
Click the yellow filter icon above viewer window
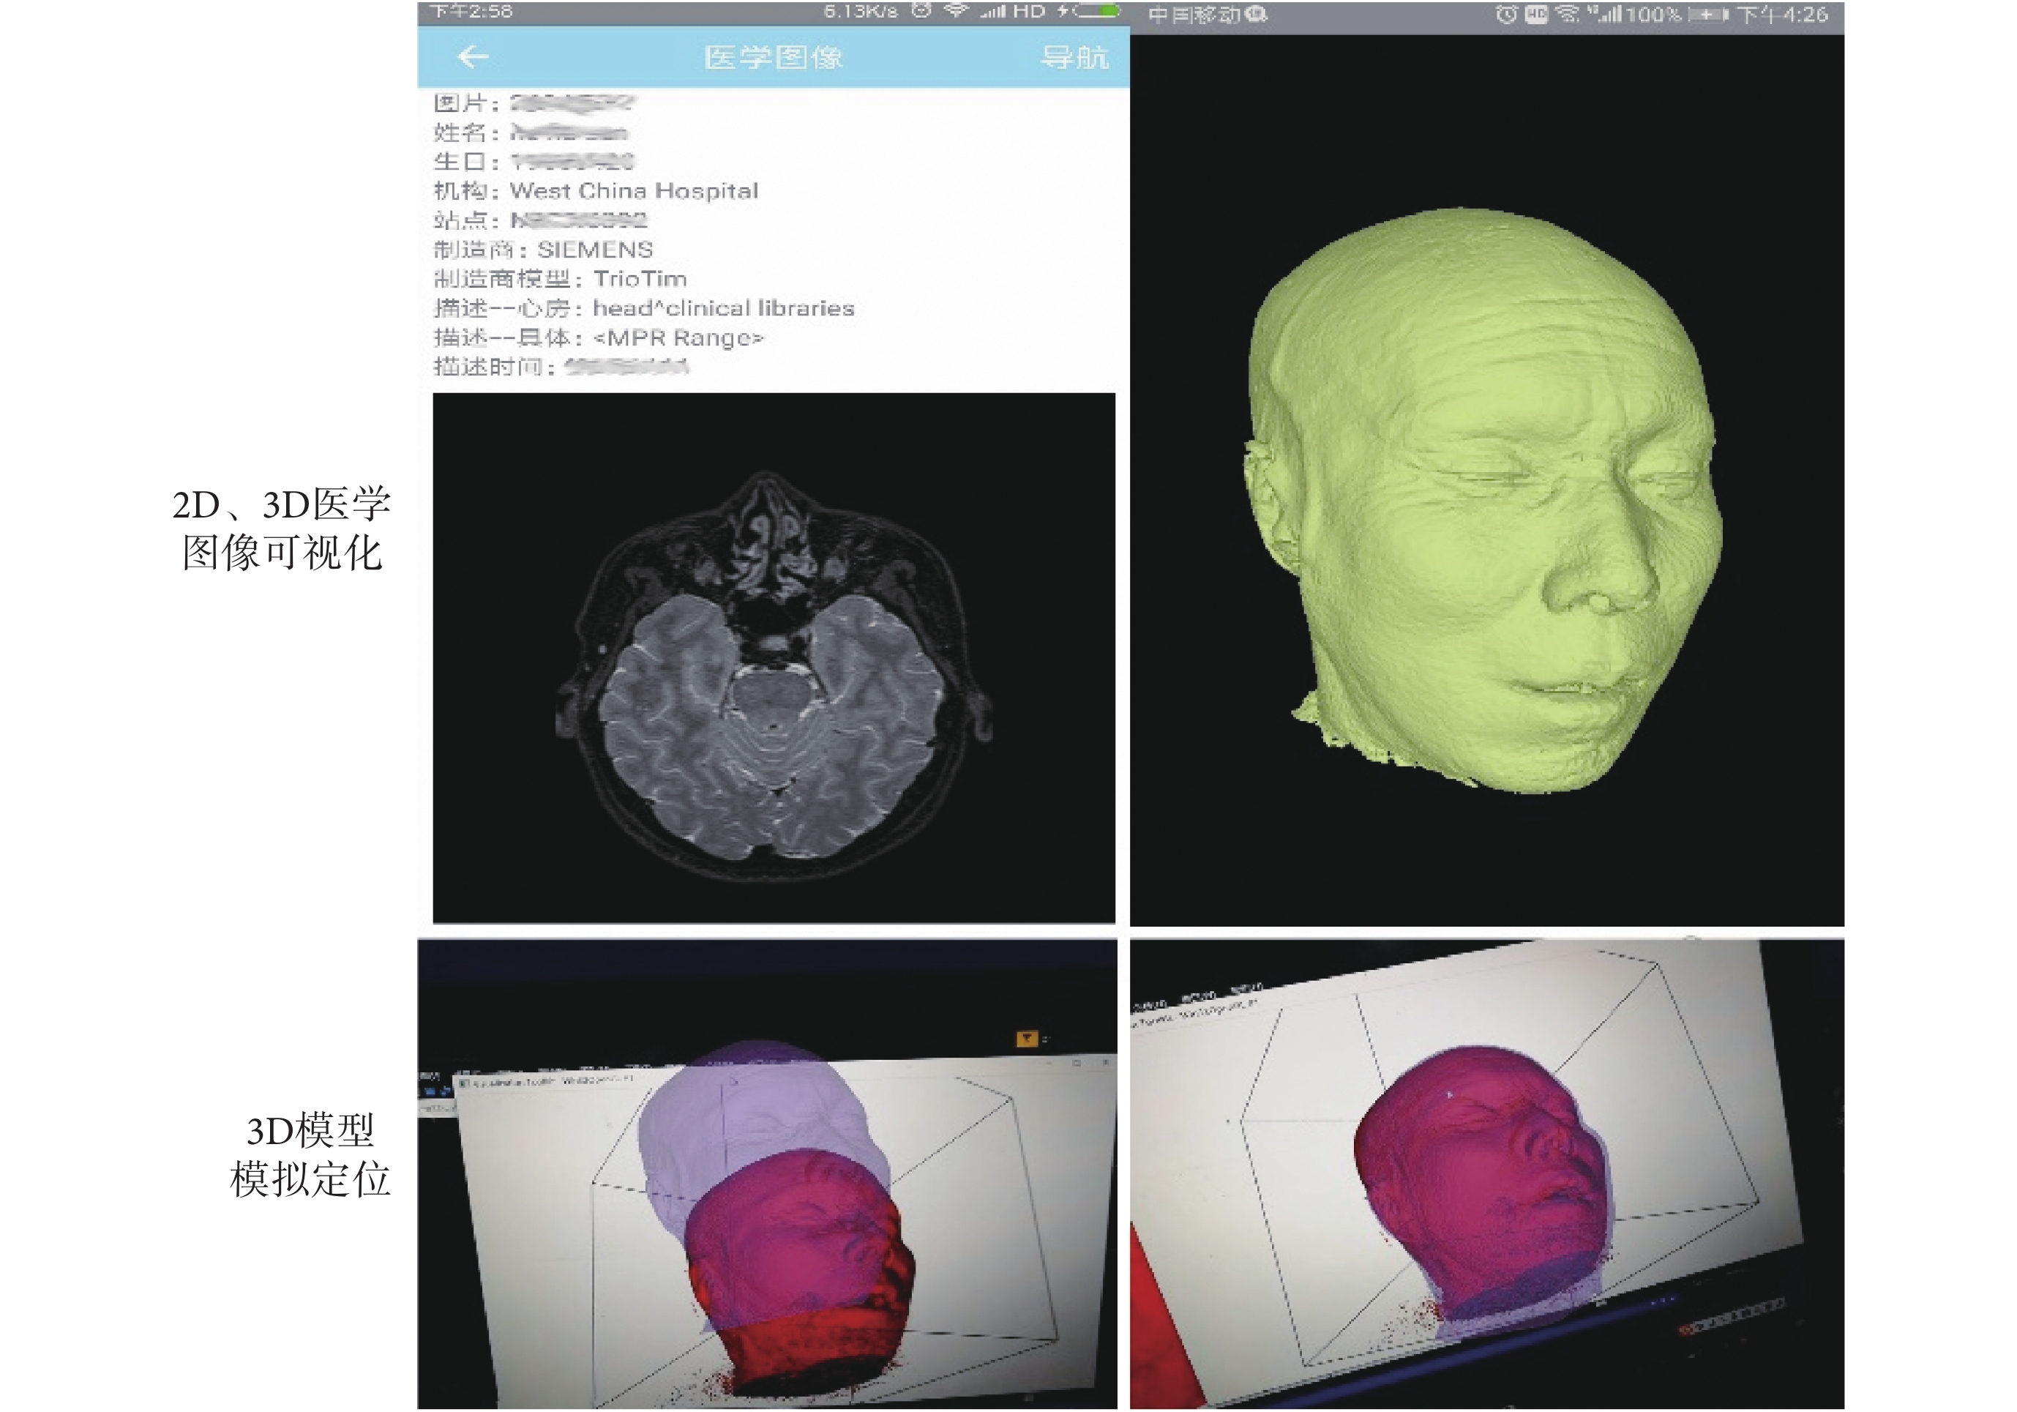1026,1039
